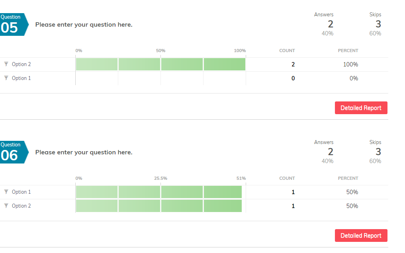405x253 pixels.
Task: Select the Question 06 number badge
Action: click(x=13, y=152)
